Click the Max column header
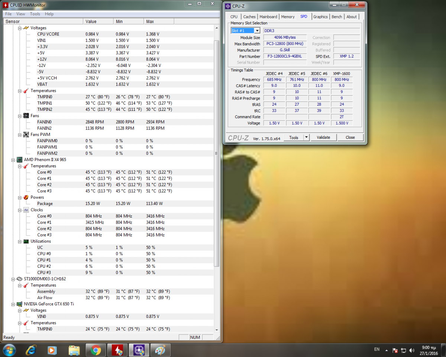 (x=159, y=22)
